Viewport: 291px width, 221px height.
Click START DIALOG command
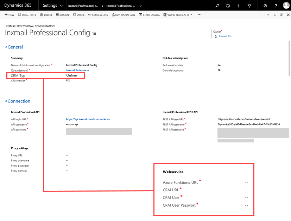pos(149,15)
